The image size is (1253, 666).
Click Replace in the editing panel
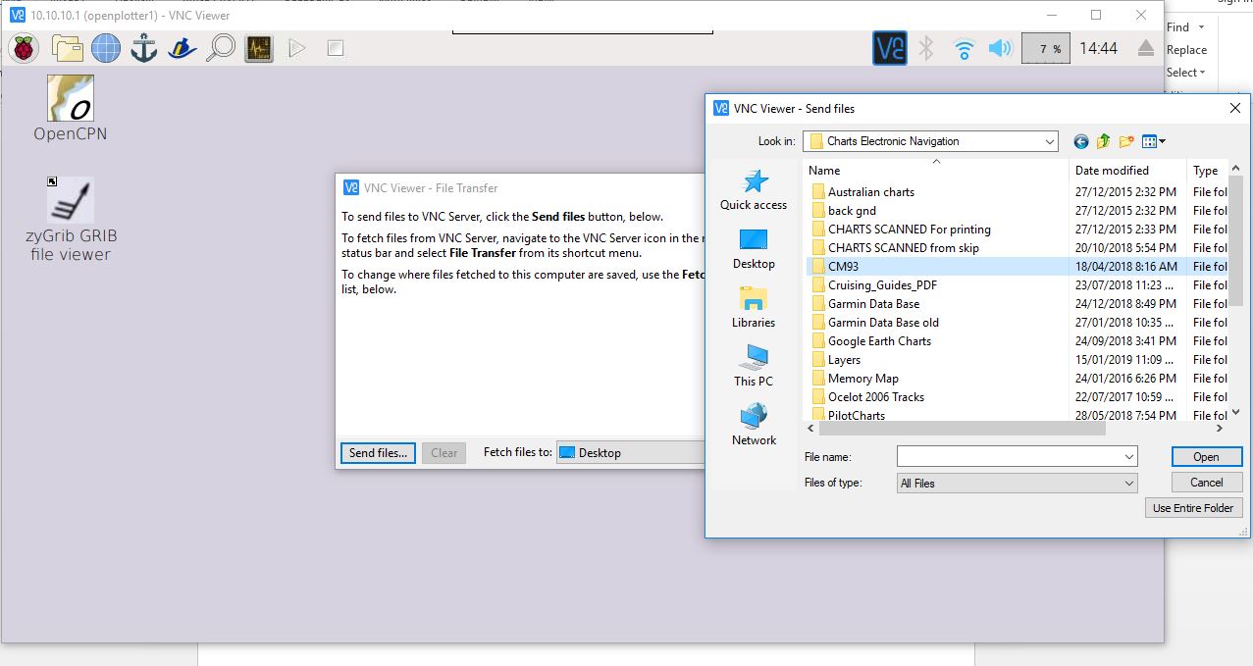[1186, 49]
